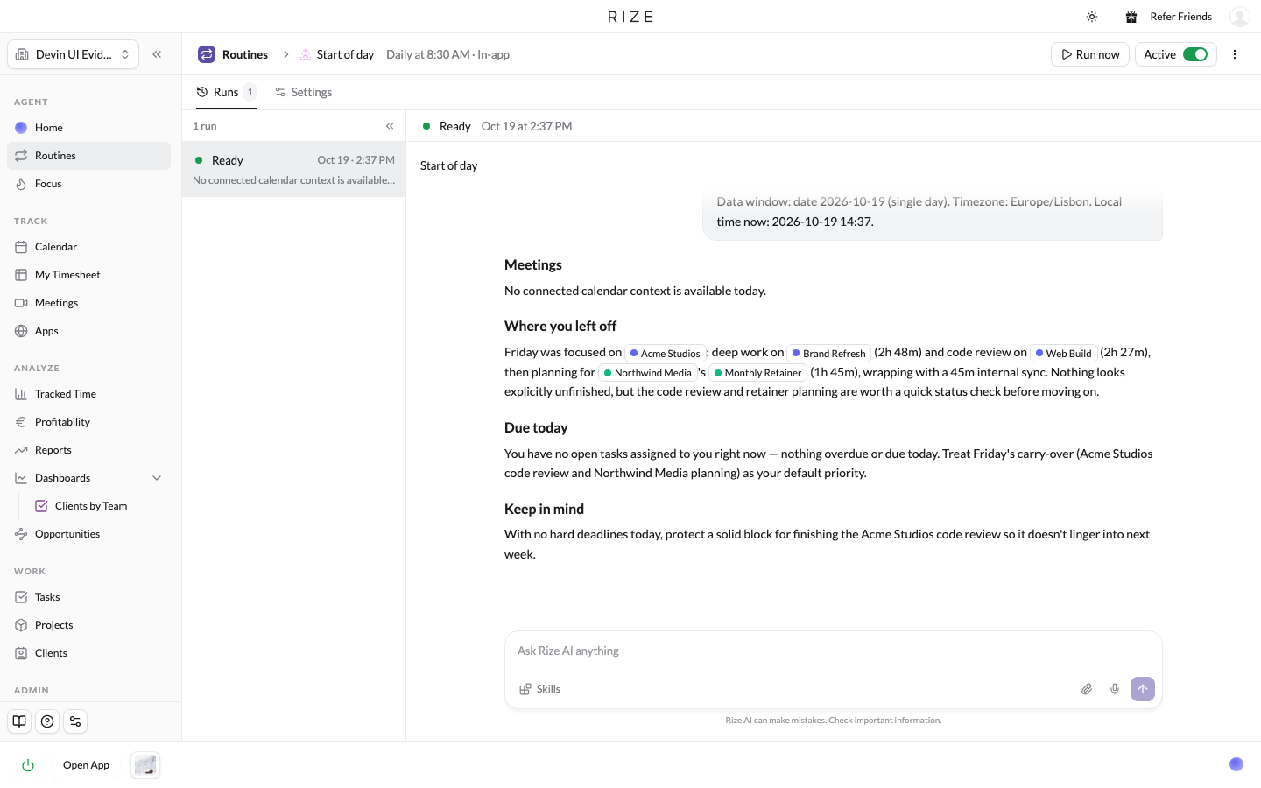Go to Home in the sidebar
Viewport: 1261px width, 788px height.
(89, 128)
